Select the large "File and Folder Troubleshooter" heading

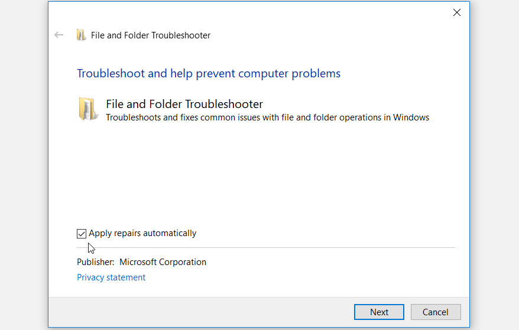[x=184, y=104]
